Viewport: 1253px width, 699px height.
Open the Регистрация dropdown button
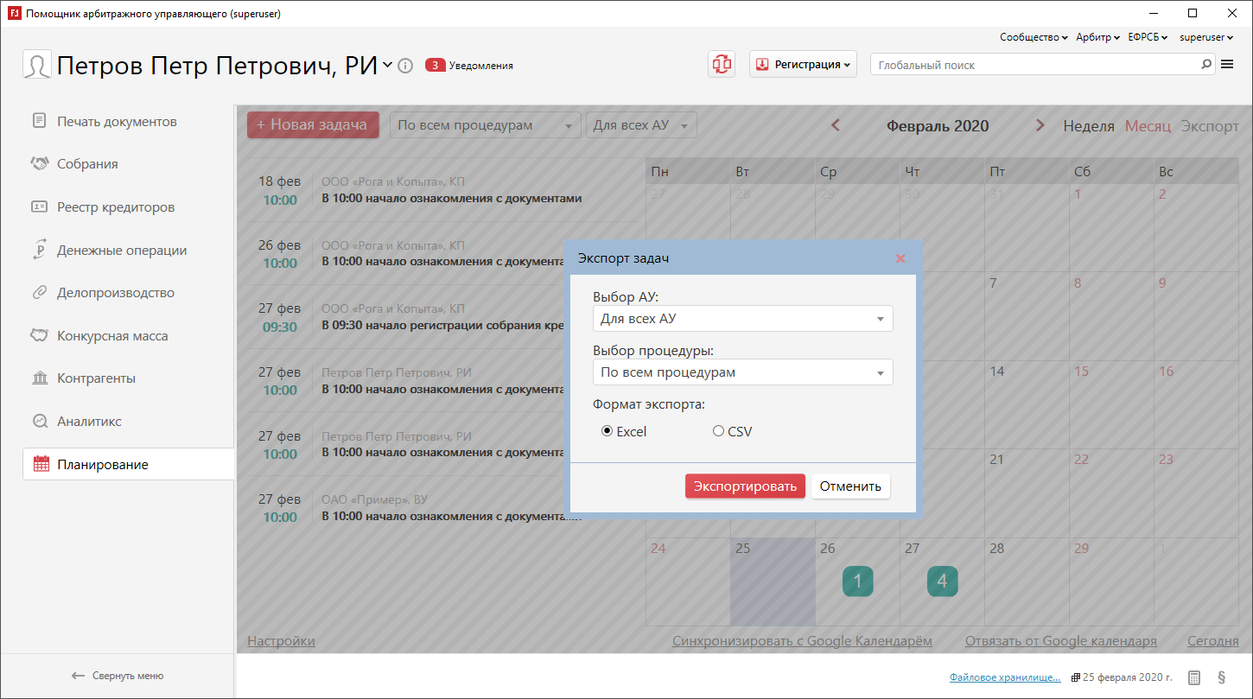pyautogui.click(x=803, y=65)
